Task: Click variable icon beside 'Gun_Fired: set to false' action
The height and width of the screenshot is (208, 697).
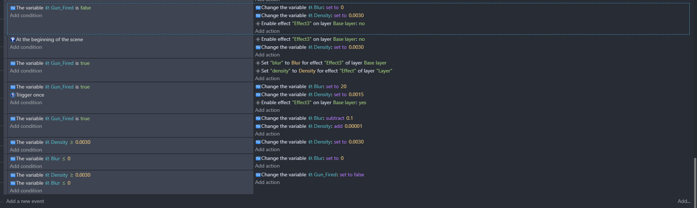Action: click(258, 175)
